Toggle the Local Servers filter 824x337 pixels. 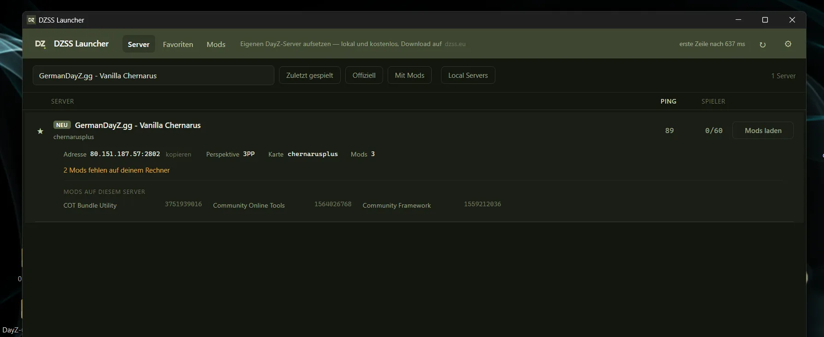click(x=468, y=75)
